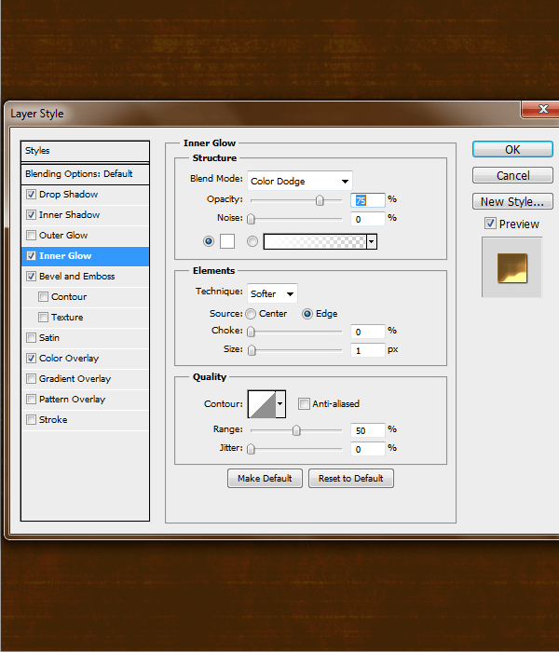Enable the Anti-aliased checkbox
The image size is (559, 652).
(304, 403)
